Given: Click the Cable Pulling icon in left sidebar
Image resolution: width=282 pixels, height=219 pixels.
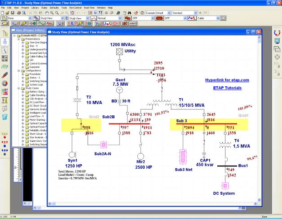Looking at the screenshot, I should pyautogui.click(x=4, y=75).
